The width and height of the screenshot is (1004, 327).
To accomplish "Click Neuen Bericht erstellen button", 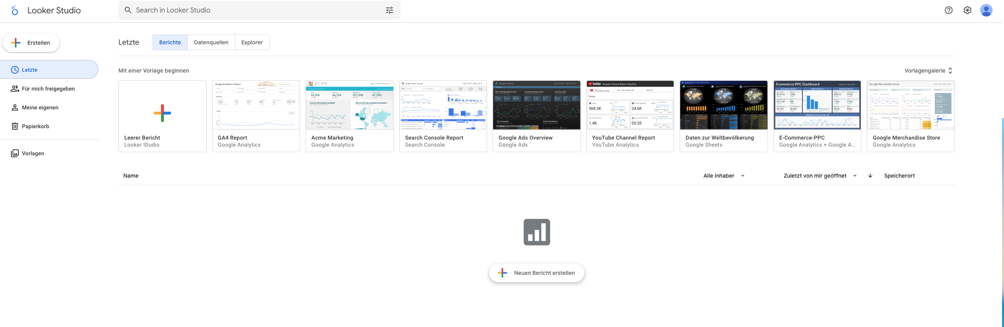I will (x=537, y=273).
